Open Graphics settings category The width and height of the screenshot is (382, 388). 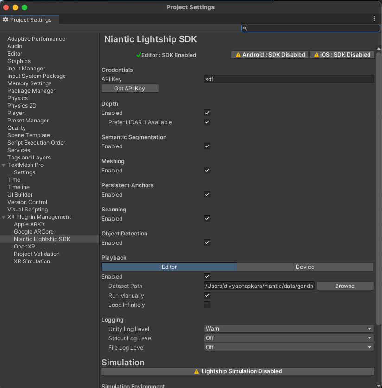19,61
